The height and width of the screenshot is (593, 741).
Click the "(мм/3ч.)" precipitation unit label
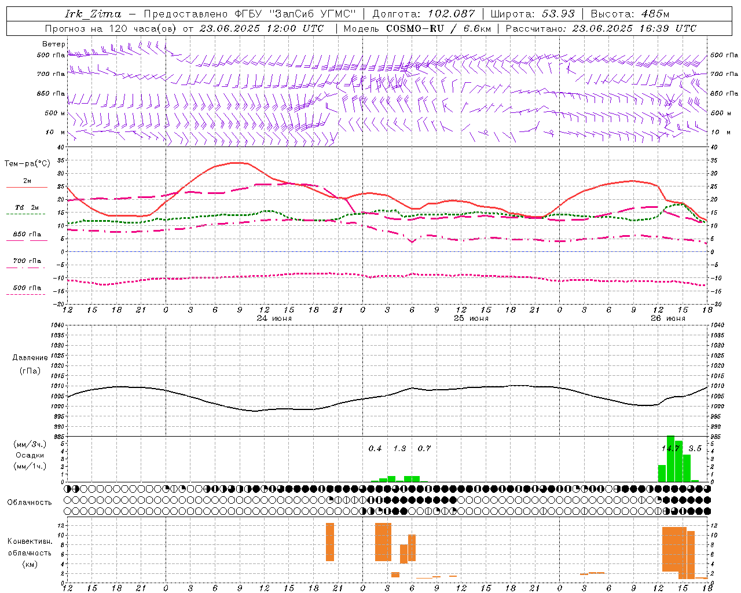pyautogui.click(x=30, y=445)
